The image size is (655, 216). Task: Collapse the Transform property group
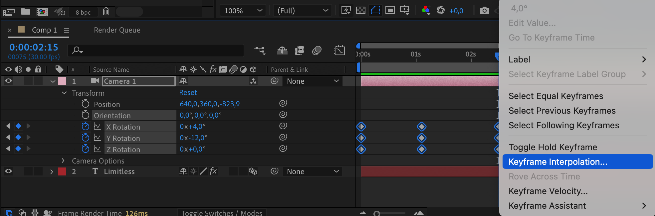(x=64, y=93)
